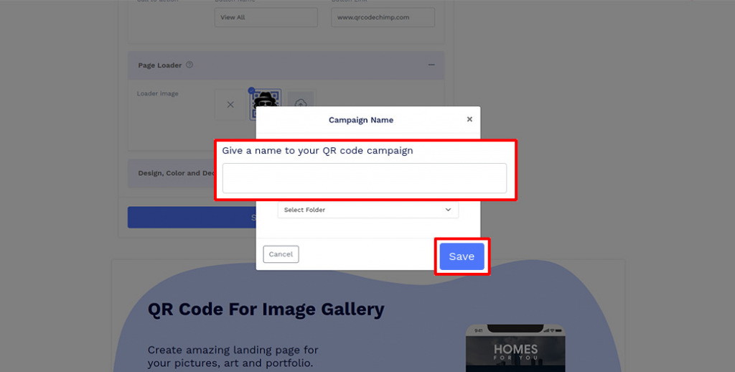735x372 pixels.
Task: Click the Page Loader section header
Action: 286,65
